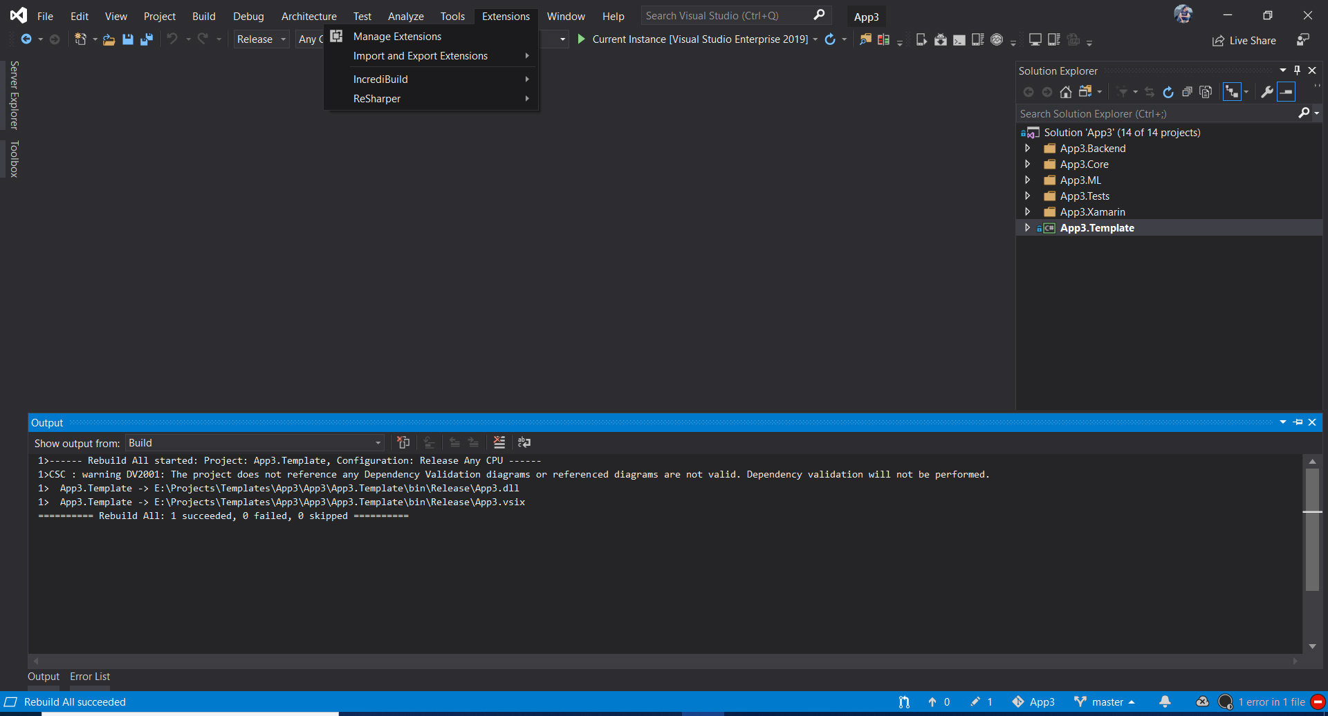
Task: Open Manage Extensions from the Extensions menu
Action: pyautogui.click(x=397, y=36)
